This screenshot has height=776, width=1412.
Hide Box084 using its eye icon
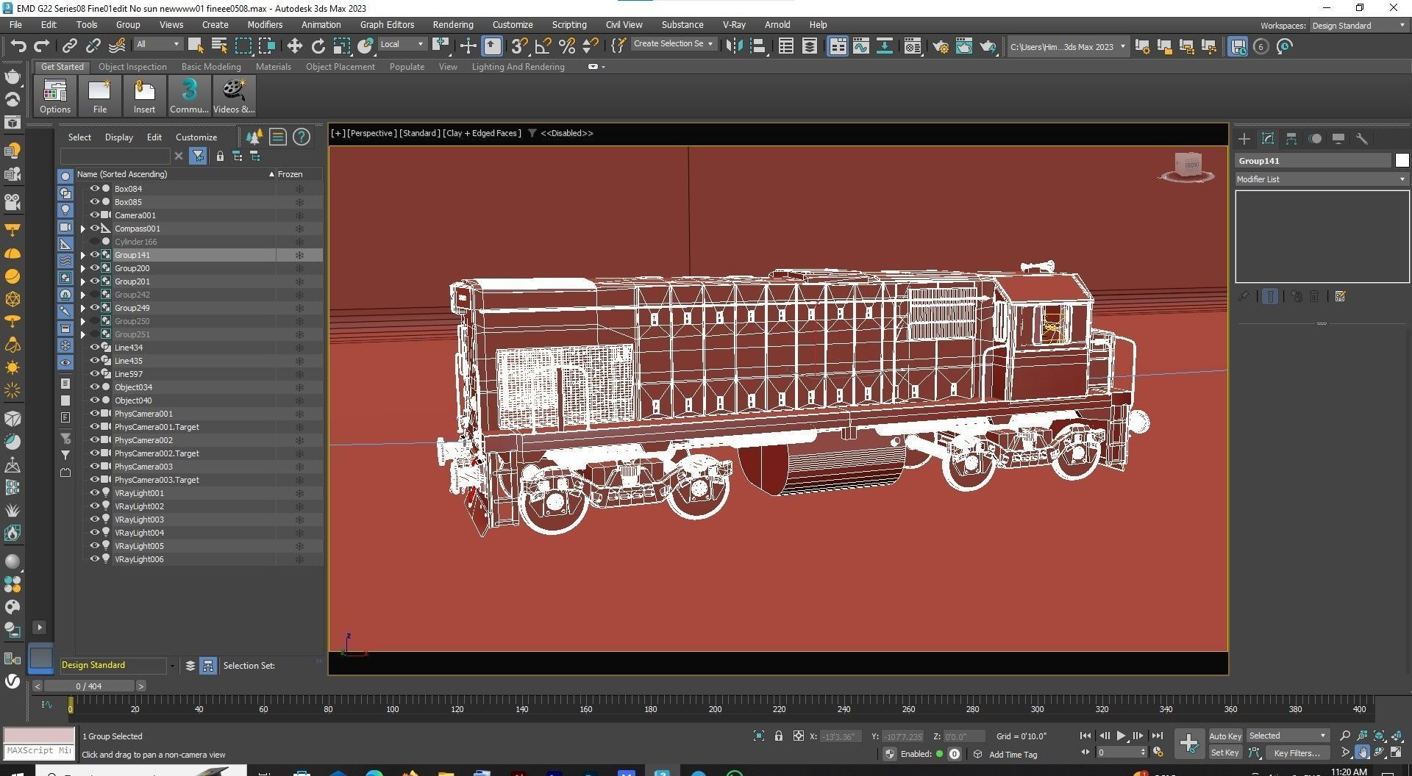[94, 188]
